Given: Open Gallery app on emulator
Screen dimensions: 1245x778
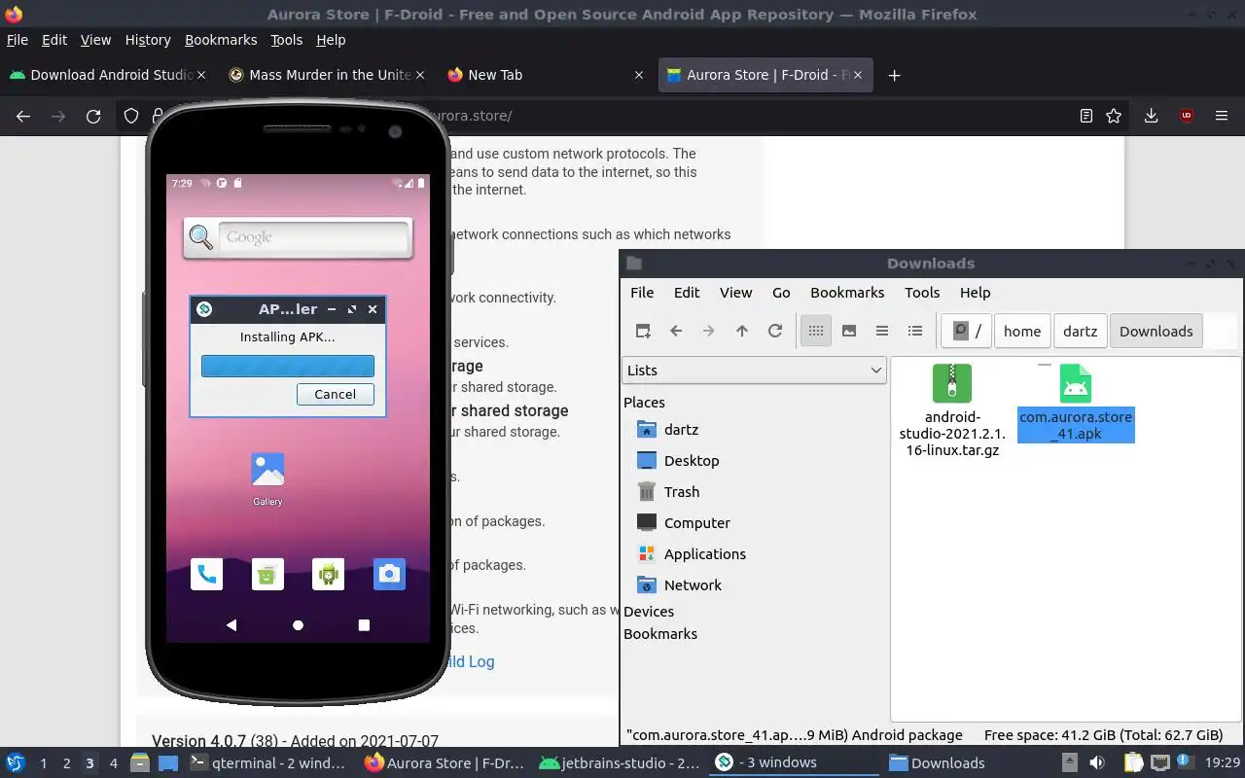Looking at the screenshot, I should click(x=267, y=478).
